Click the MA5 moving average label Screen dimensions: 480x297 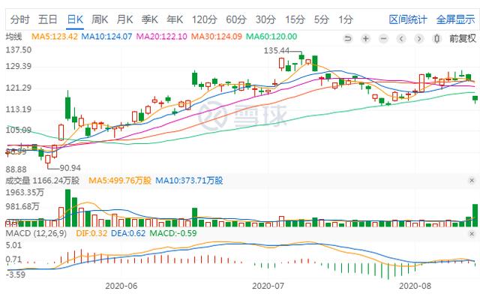[55, 37]
